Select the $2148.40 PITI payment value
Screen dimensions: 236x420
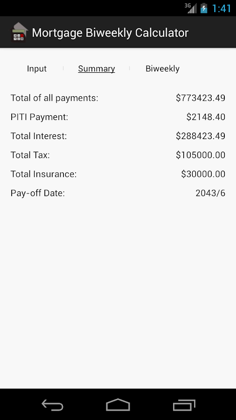[x=206, y=117]
